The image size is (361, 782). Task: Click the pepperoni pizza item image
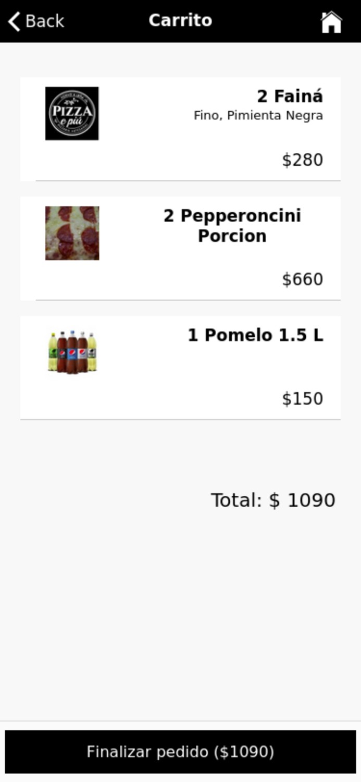click(x=72, y=232)
